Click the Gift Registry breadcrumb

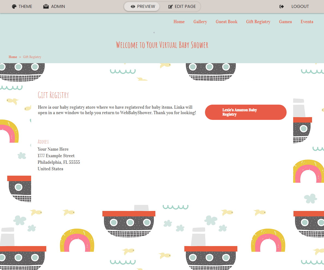point(32,57)
